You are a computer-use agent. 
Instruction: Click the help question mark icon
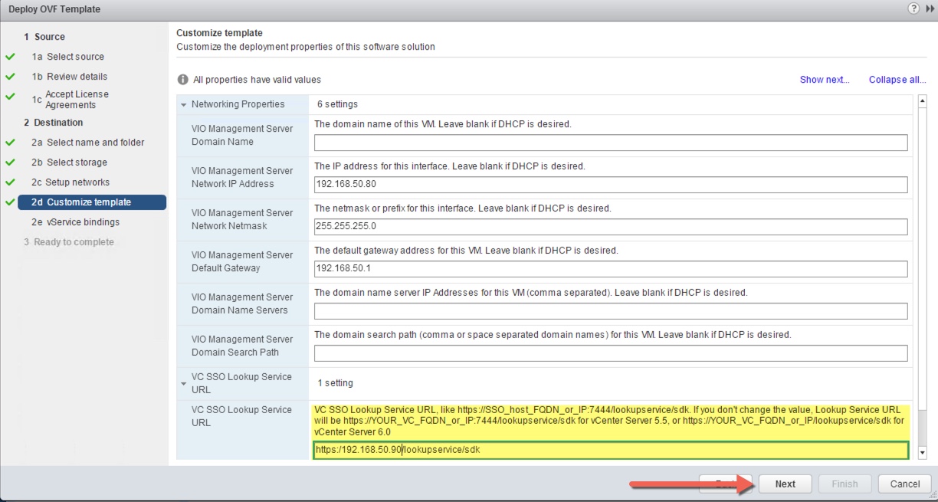tap(913, 9)
